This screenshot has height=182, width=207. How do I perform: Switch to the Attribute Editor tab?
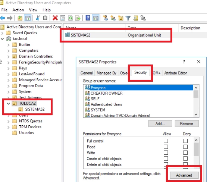pos(175,73)
